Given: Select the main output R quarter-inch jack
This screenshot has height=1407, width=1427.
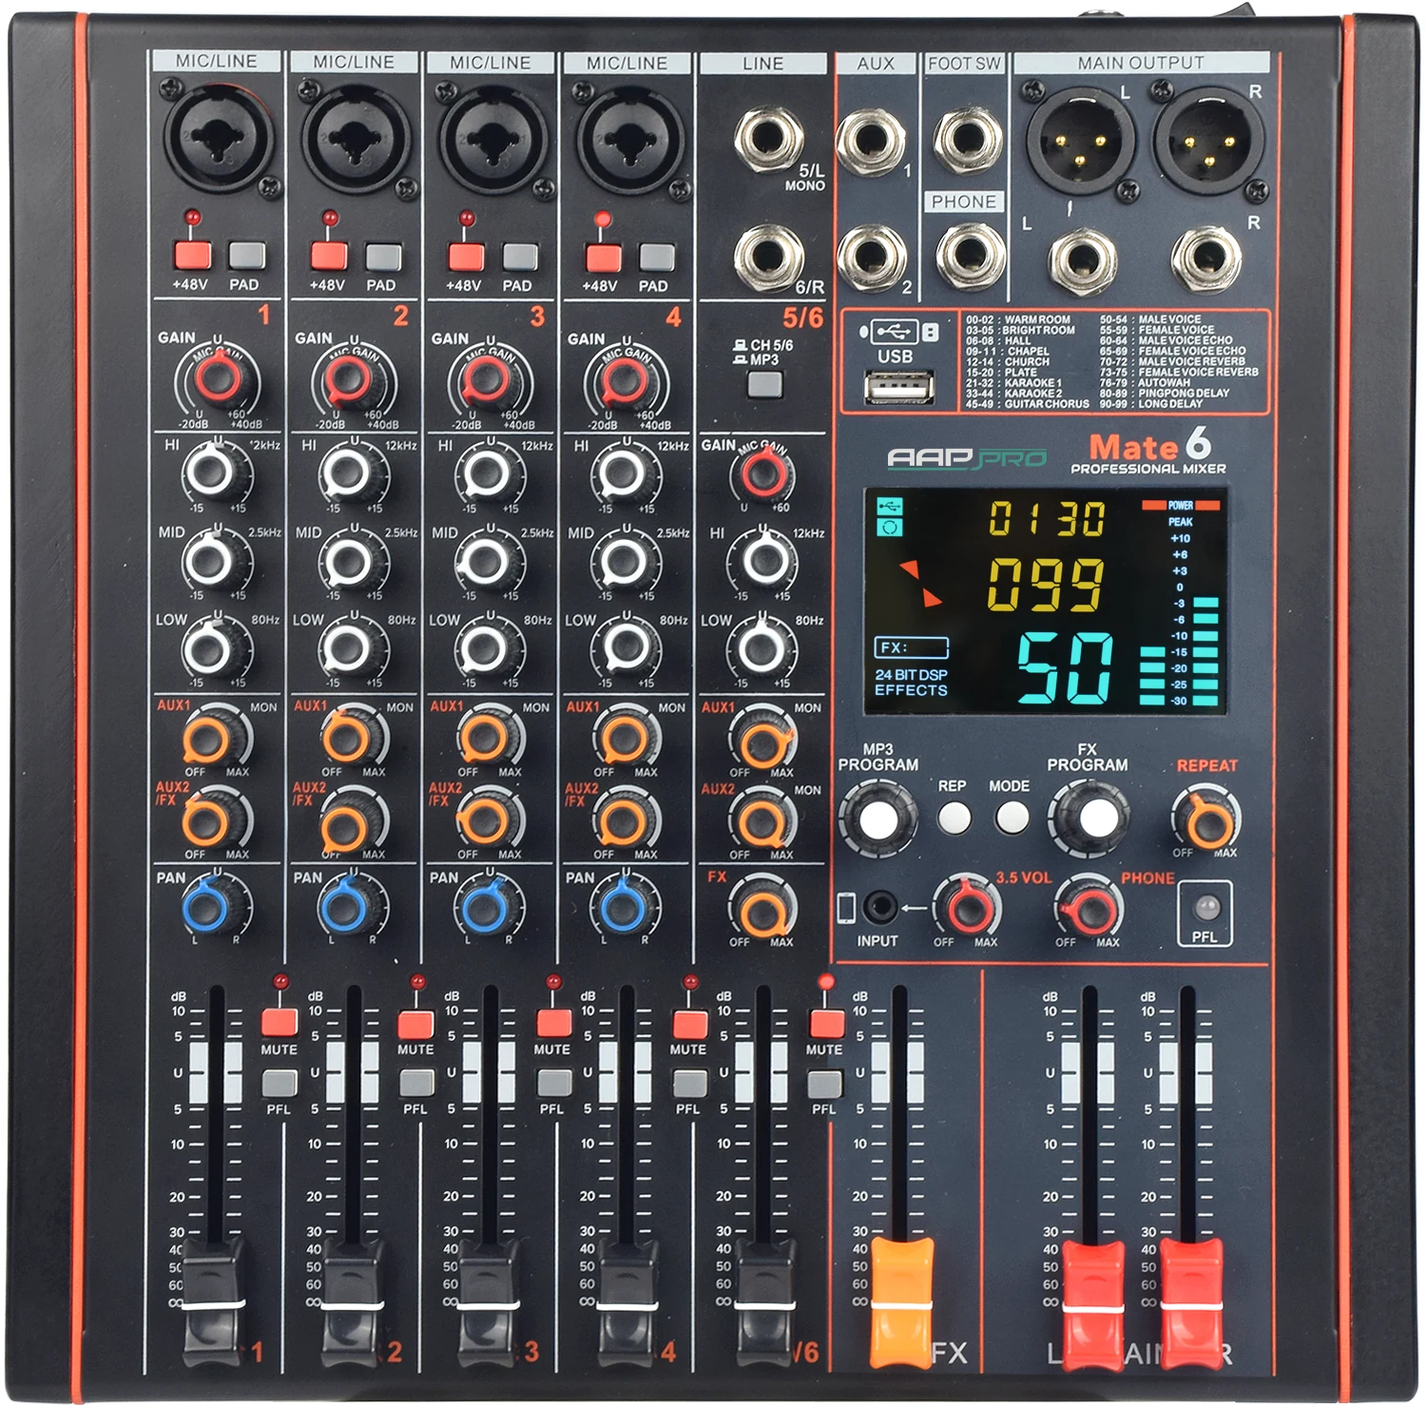Looking at the screenshot, I should click(x=1205, y=260).
